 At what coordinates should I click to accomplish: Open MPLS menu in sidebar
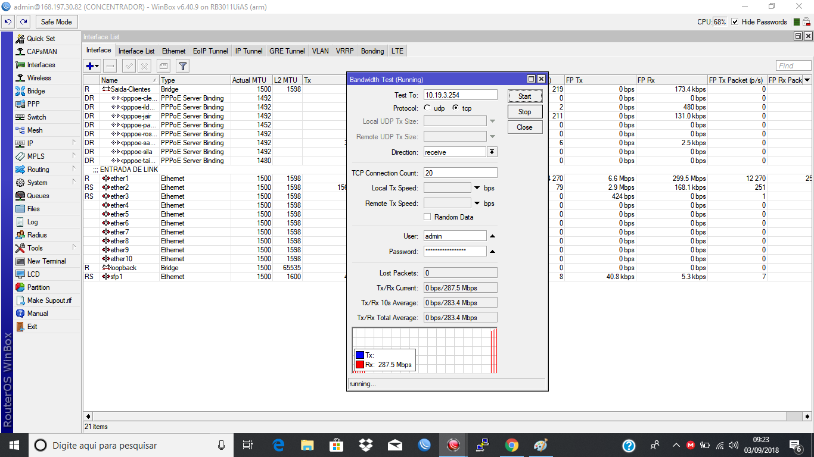coord(36,156)
